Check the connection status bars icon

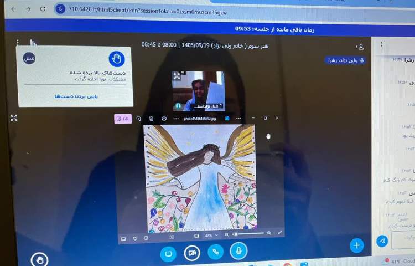click(33, 43)
